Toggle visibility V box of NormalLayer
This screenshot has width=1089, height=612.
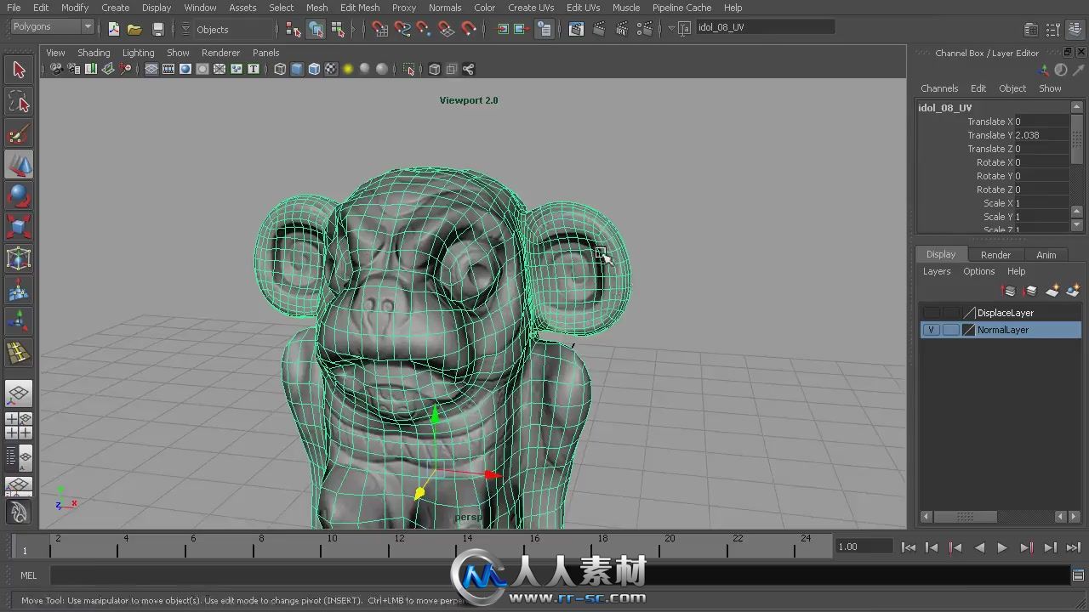932,330
